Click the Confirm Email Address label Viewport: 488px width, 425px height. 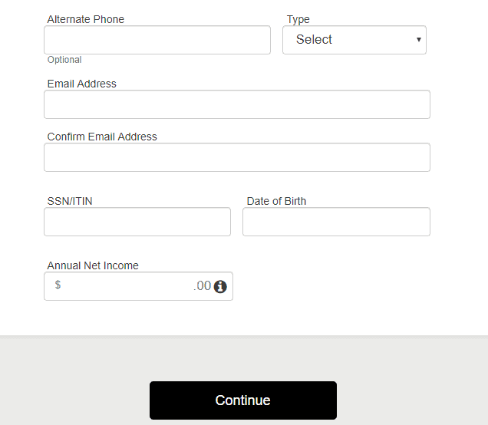pos(102,137)
